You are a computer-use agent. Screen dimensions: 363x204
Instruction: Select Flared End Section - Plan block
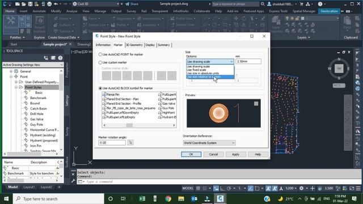pyautogui.click(x=123, y=99)
